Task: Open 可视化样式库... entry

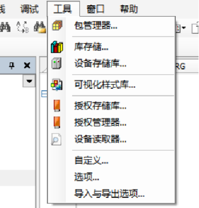Action: point(112,84)
